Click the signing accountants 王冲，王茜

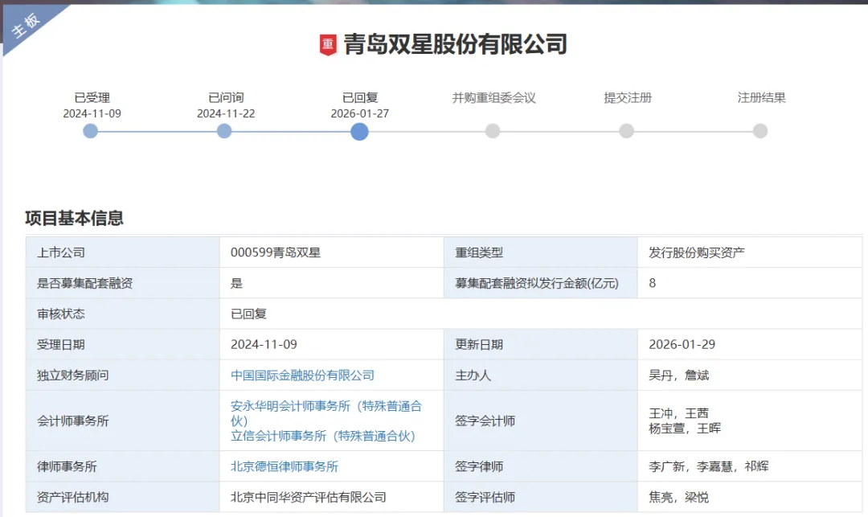tap(678, 413)
